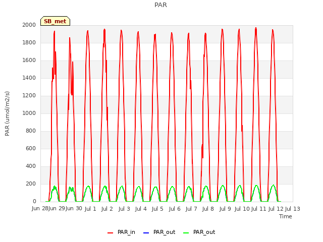Click the 2000 y-axis tick label

29,25
